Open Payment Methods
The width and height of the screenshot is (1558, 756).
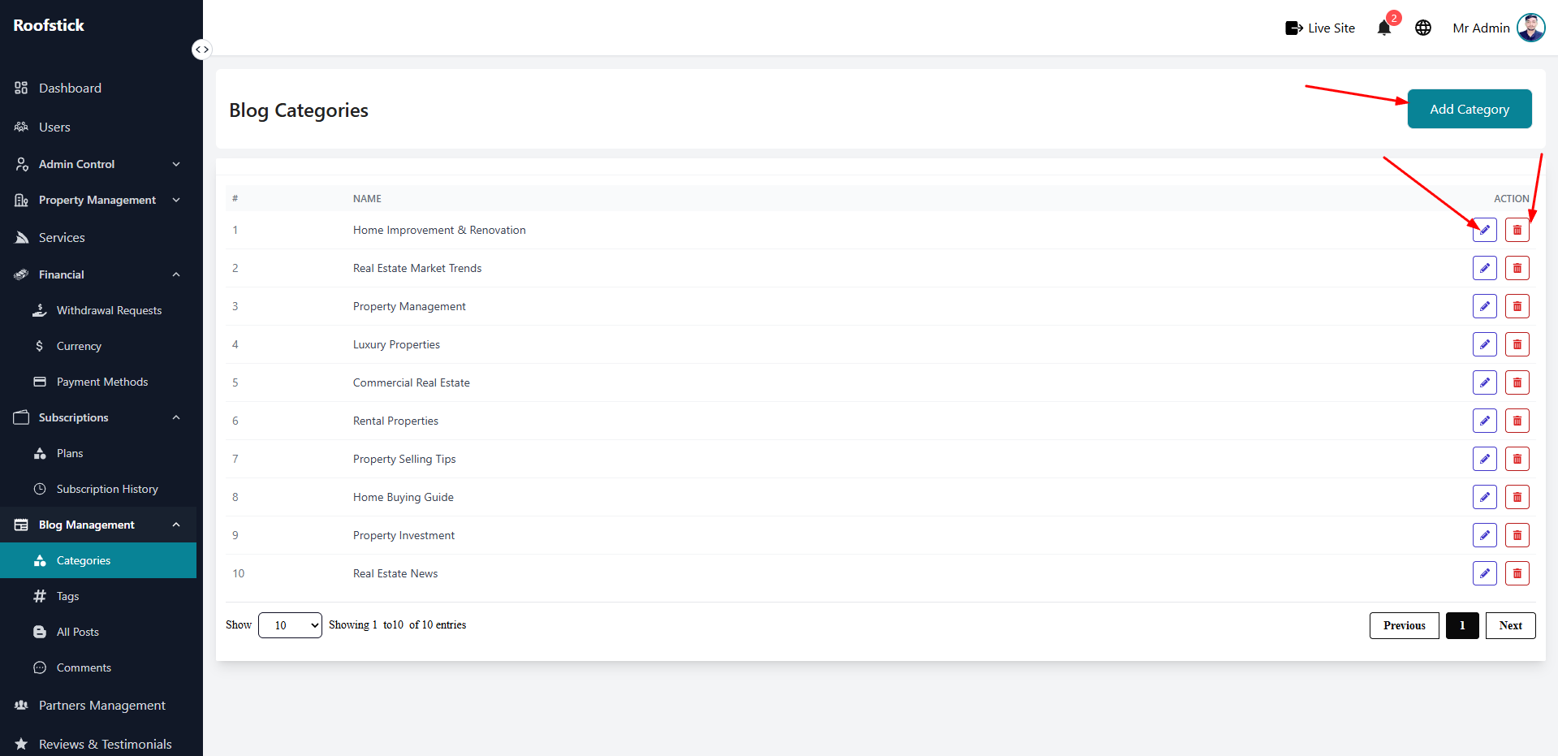98,382
